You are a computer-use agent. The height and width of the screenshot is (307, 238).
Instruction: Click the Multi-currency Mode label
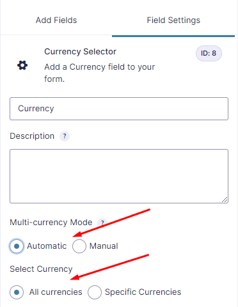pos(51,223)
